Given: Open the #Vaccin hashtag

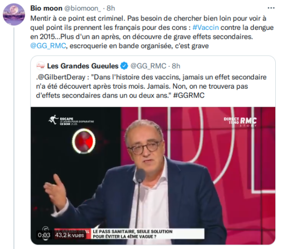Looking at the screenshot, I should point(206,27).
